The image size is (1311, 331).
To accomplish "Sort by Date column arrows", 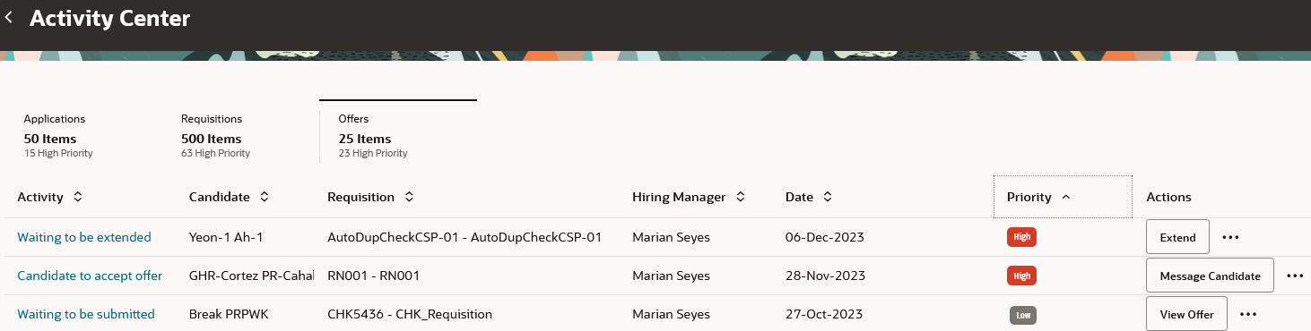I will (828, 197).
